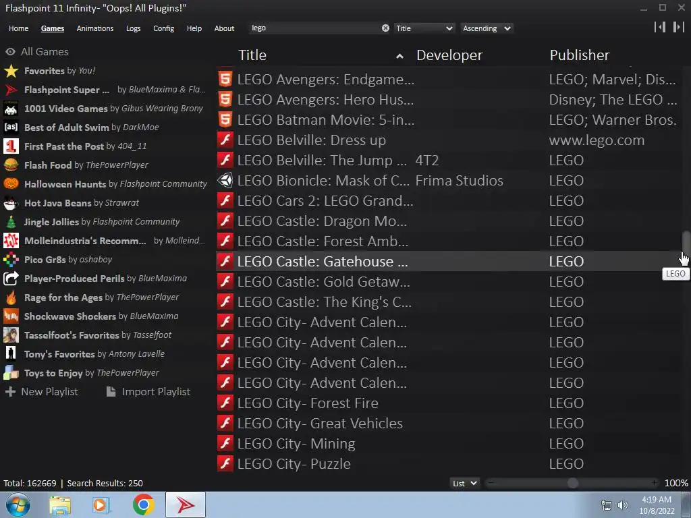Viewport: 691px width, 518px height.
Task: Click the Flashpoint Super playlist icon
Action: [x=11, y=90]
